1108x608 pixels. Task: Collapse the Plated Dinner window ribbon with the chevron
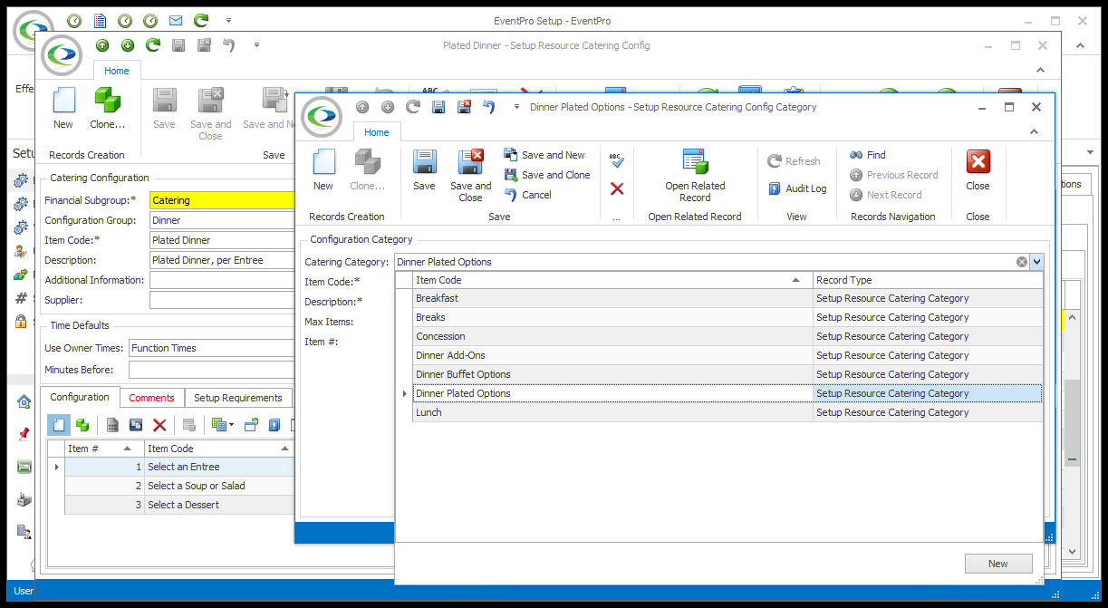coord(1042,71)
